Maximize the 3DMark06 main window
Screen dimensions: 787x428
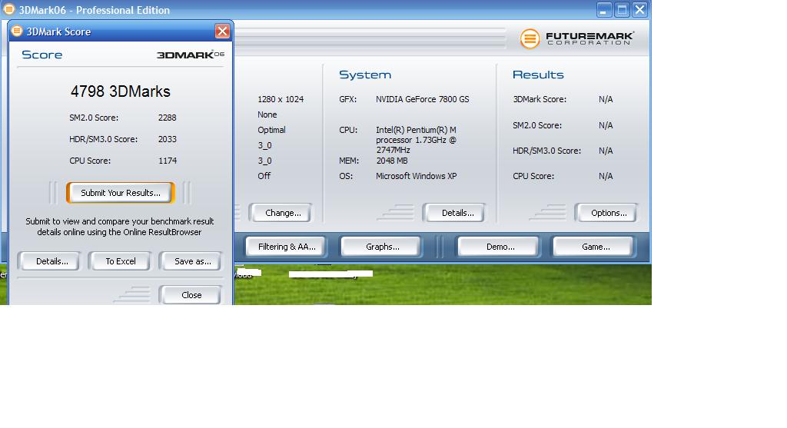(x=622, y=10)
